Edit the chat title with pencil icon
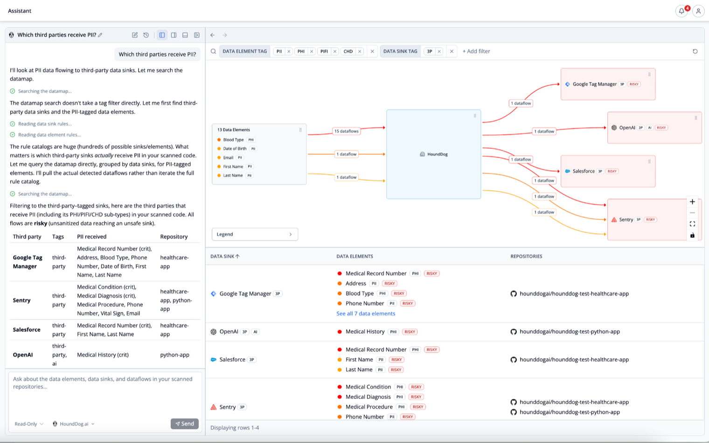This screenshot has width=709, height=443. (x=100, y=35)
